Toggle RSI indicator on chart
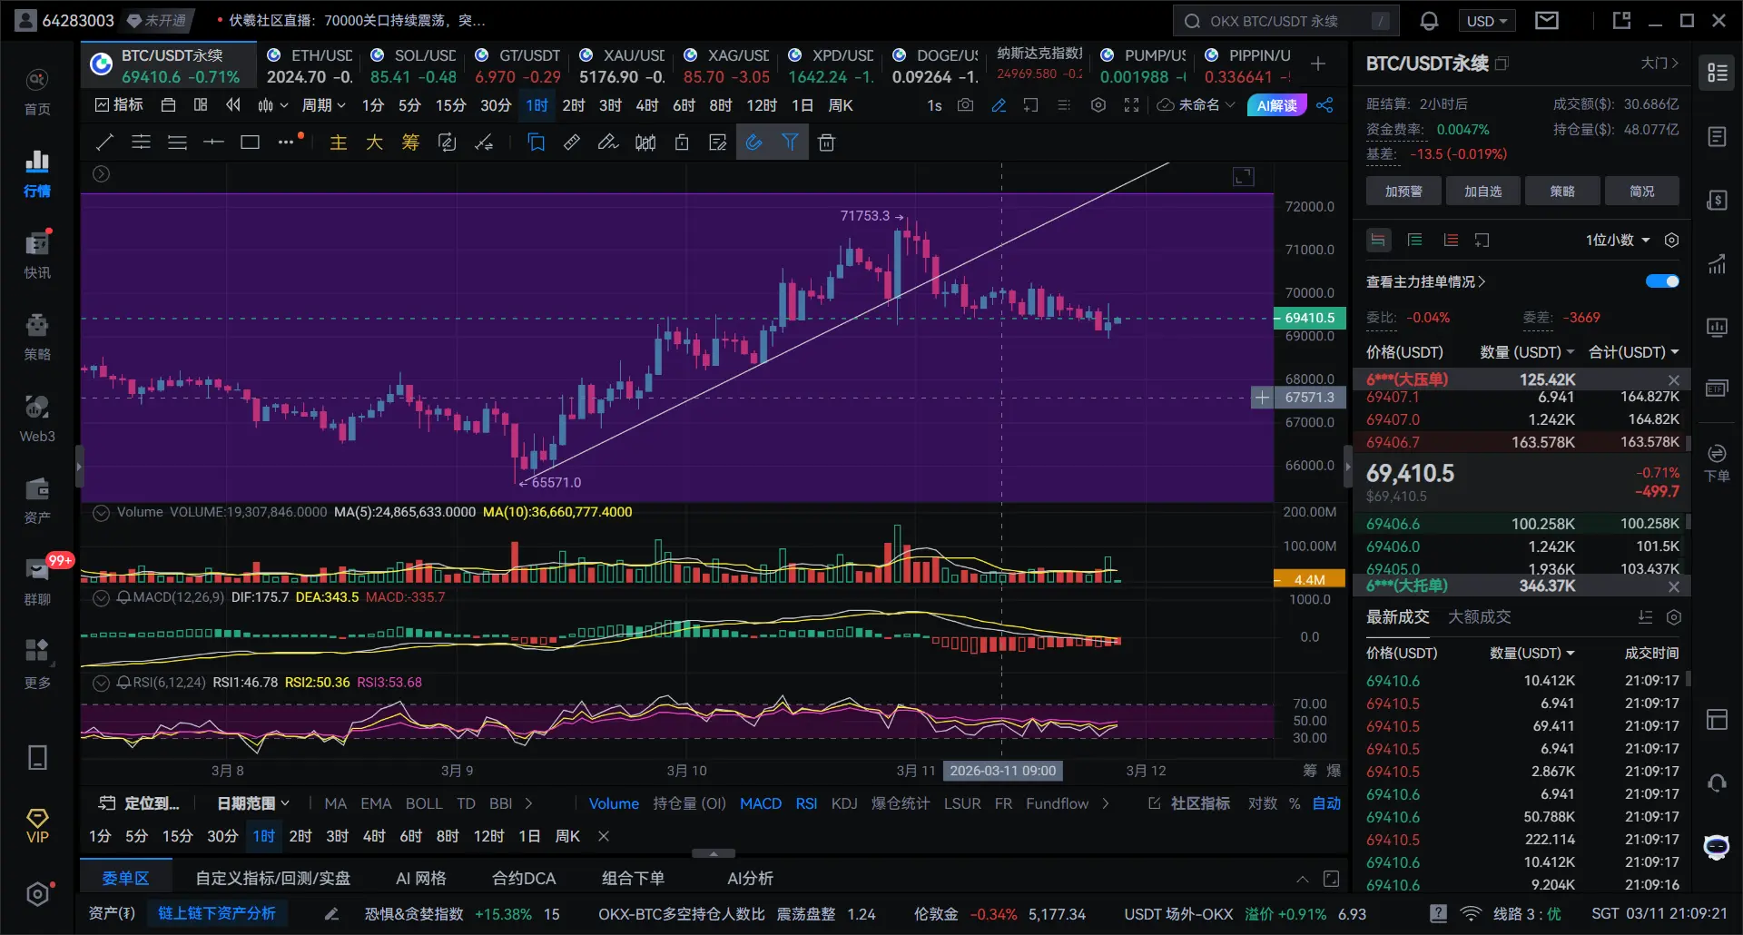Screen dimensions: 1743x935 [806, 803]
